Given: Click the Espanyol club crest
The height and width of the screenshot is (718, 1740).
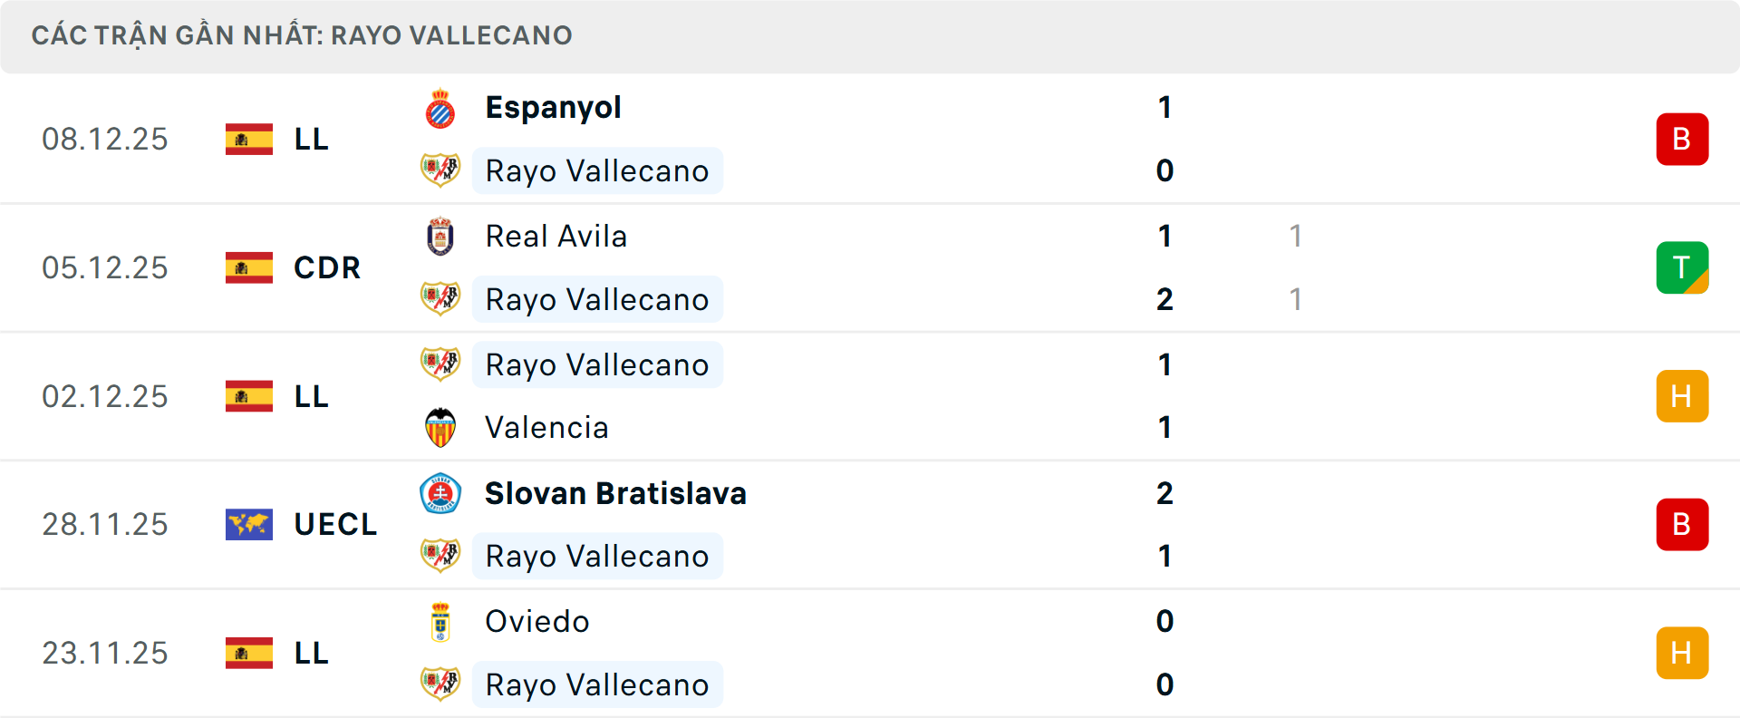Looking at the screenshot, I should [x=440, y=106].
